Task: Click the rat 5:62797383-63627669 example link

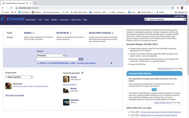Action: click(x=58, y=63)
